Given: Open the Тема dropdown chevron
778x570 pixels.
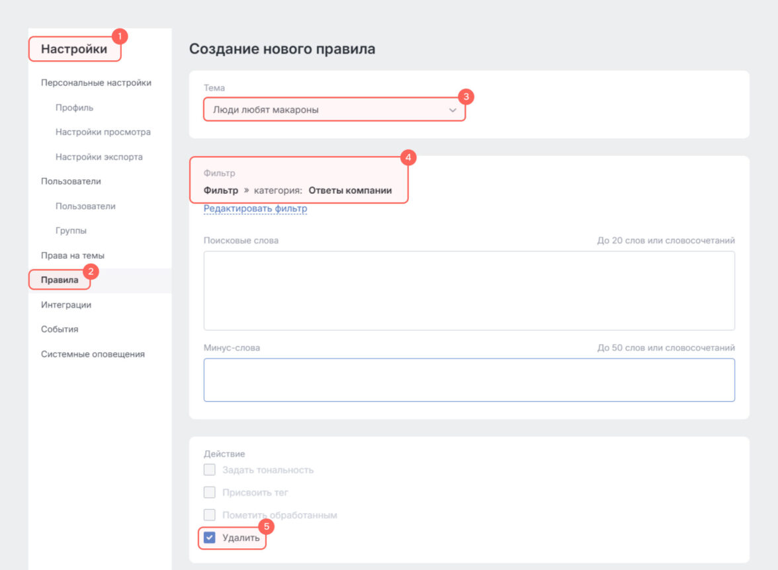Looking at the screenshot, I should [453, 110].
